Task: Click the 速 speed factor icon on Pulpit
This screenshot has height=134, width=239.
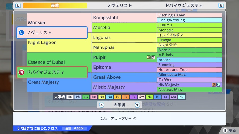Action: coord(149,57)
